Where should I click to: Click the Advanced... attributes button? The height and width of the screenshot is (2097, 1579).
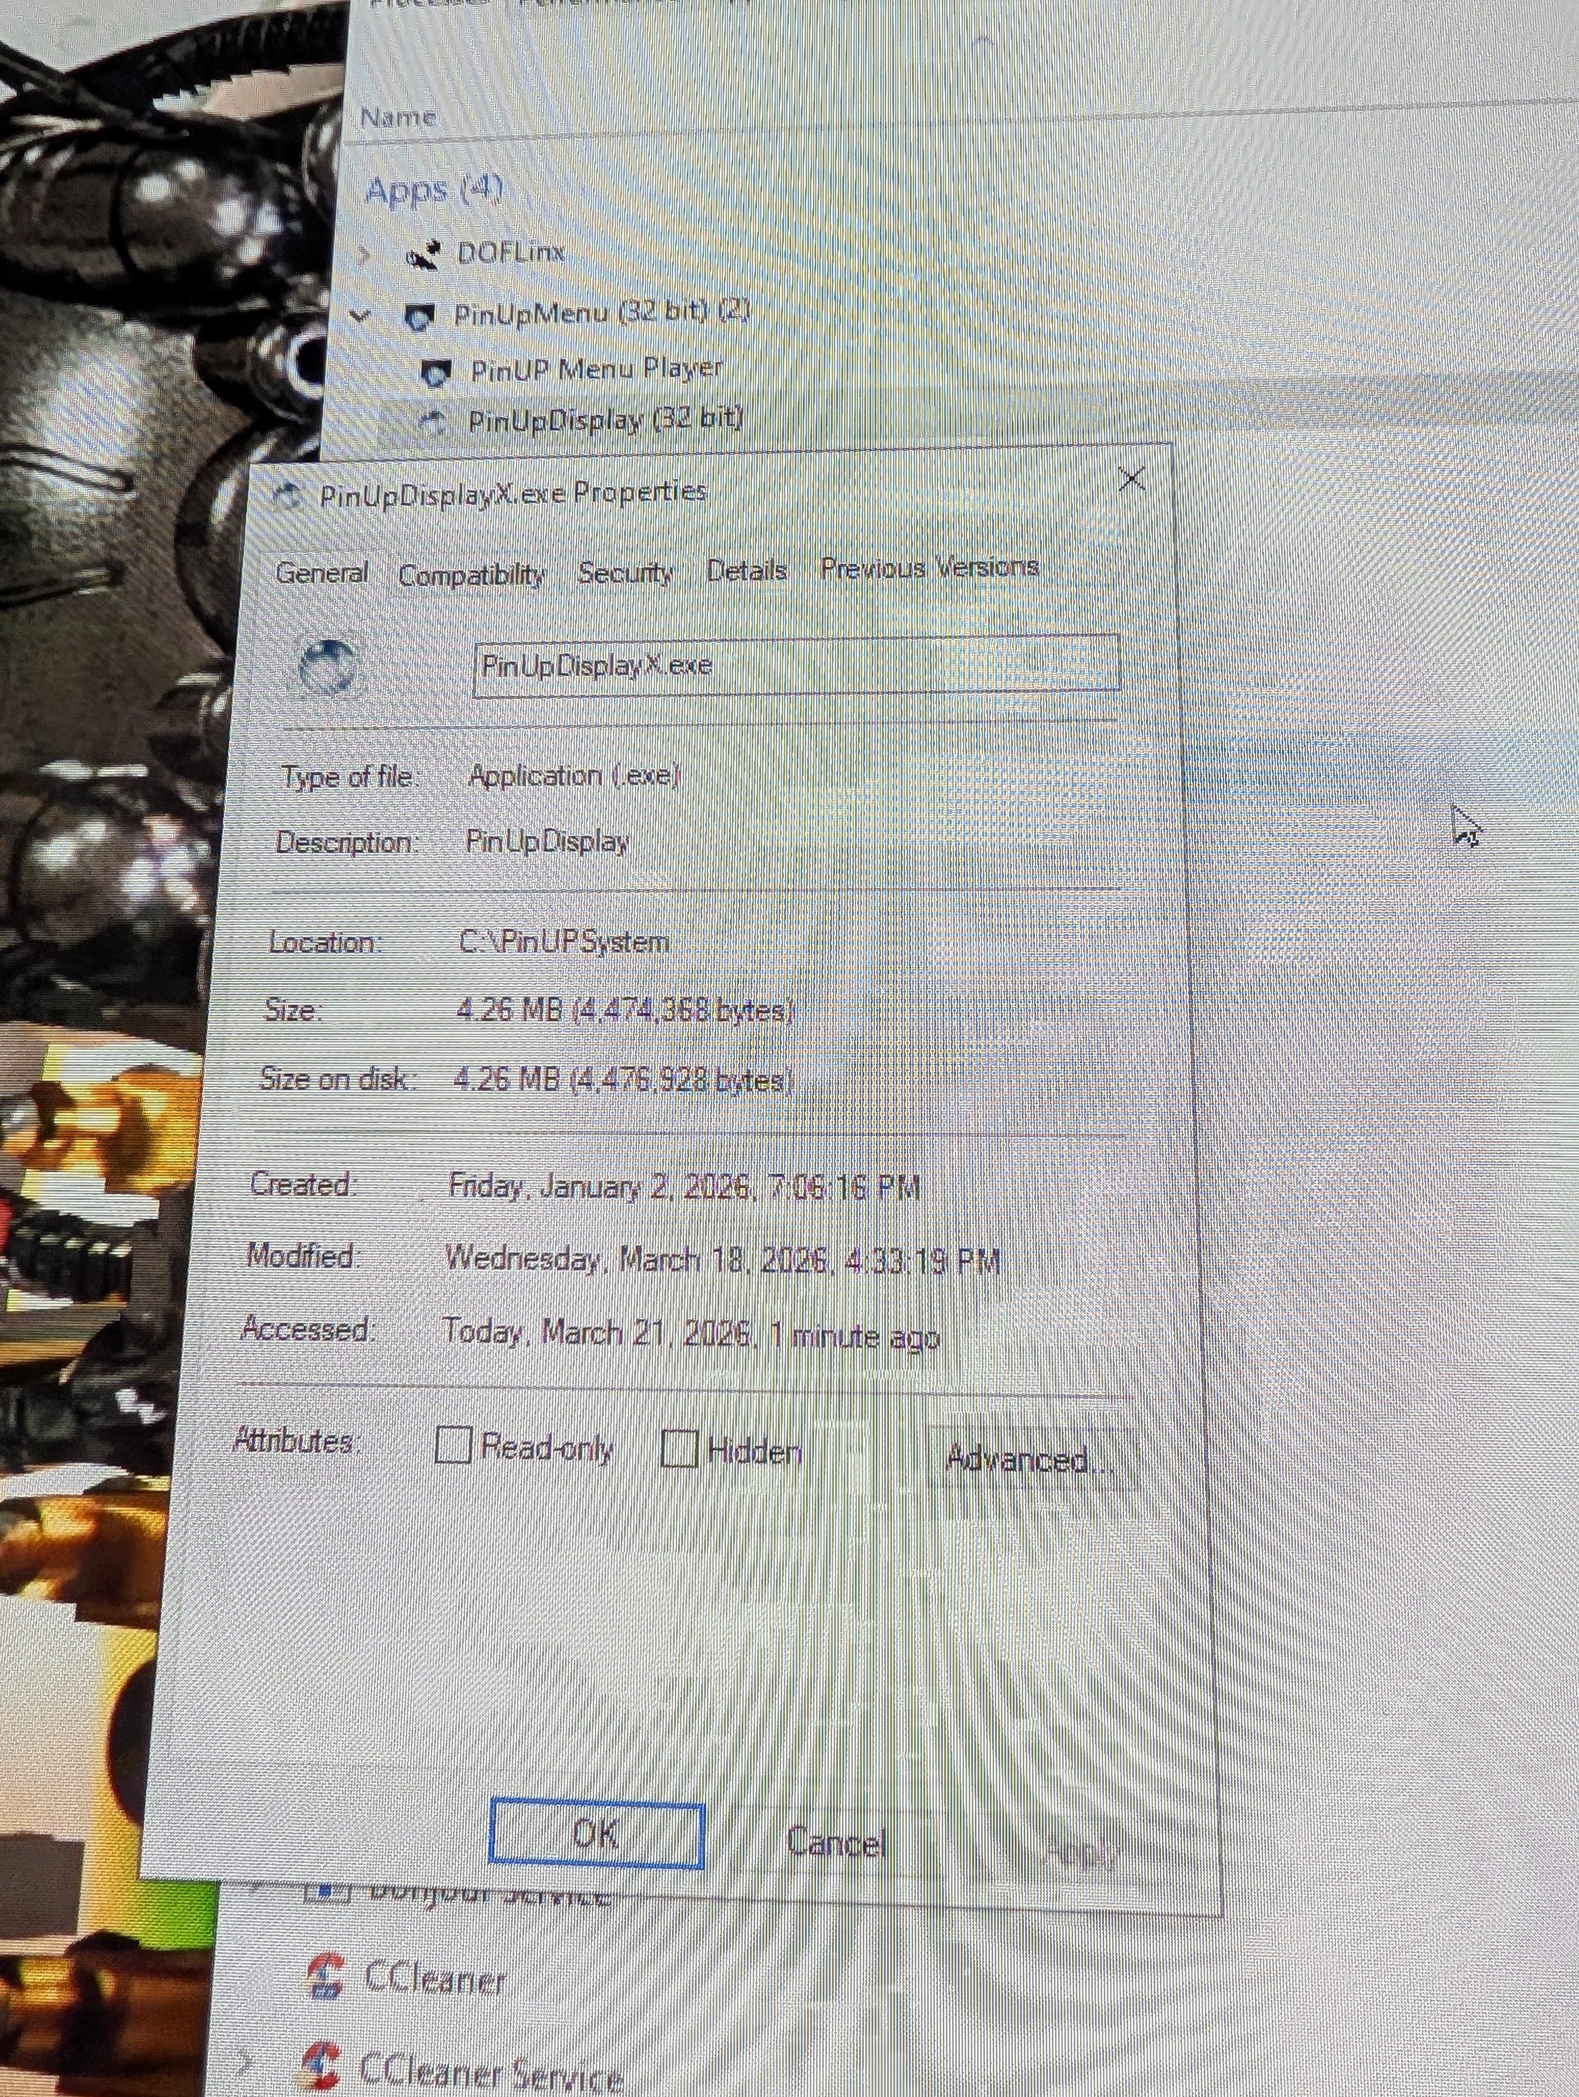1030,1460
